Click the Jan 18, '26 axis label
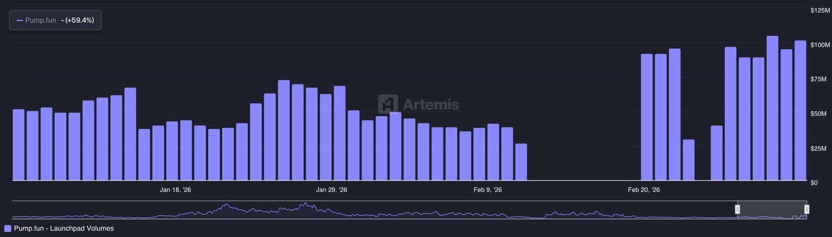This screenshot has width=832, height=237. click(x=175, y=190)
